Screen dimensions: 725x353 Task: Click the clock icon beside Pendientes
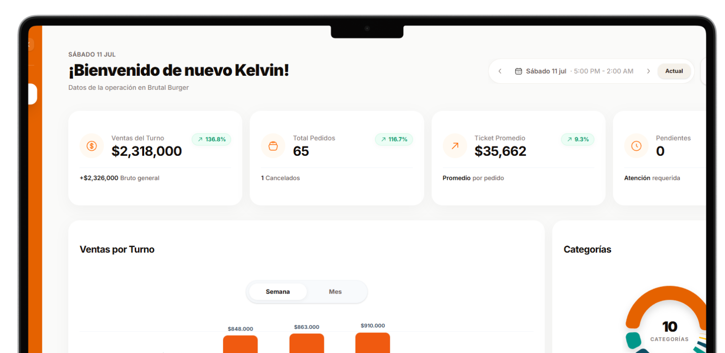636,146
